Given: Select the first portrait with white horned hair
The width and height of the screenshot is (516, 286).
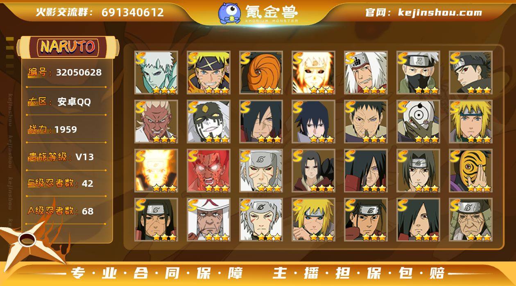Looking at the screenshot, I should (156, 72).
